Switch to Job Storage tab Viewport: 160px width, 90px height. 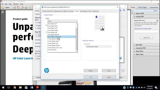click(x=83, y=11)
